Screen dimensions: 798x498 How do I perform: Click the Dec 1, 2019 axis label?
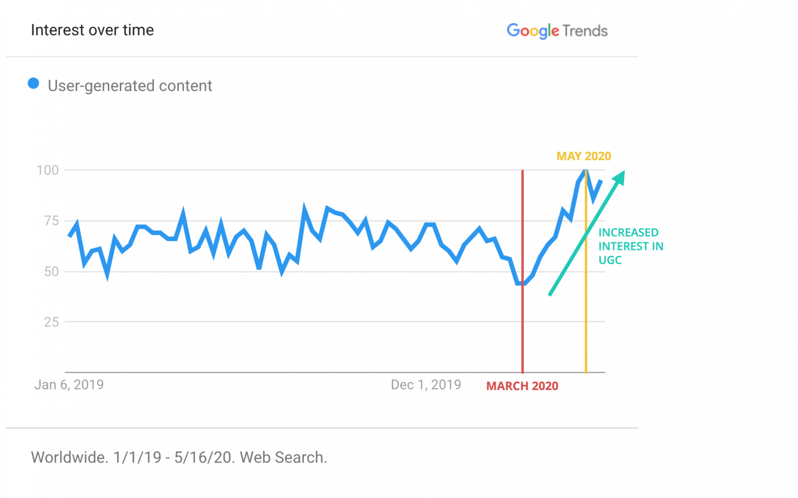click(426, 385)
